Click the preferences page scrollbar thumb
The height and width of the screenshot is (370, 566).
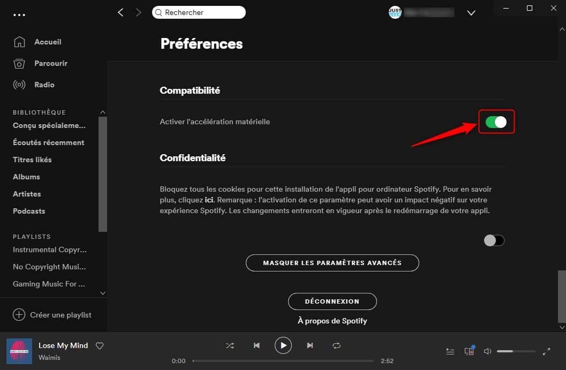pos(562,296)
